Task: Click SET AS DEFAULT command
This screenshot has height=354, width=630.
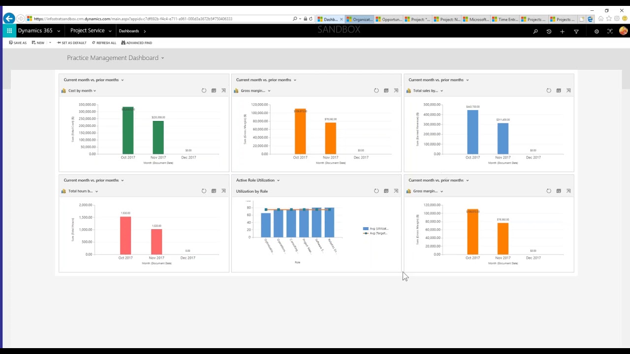Action: 72,43
